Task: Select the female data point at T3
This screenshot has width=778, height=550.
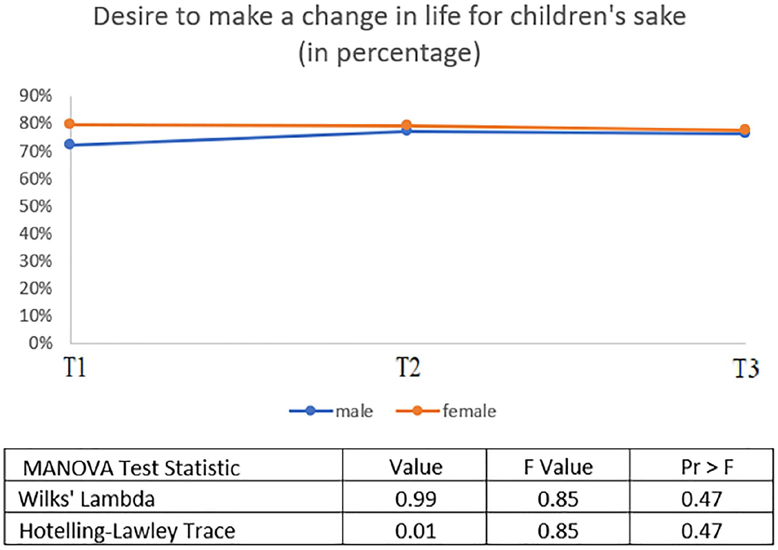Action: point(745,130)
